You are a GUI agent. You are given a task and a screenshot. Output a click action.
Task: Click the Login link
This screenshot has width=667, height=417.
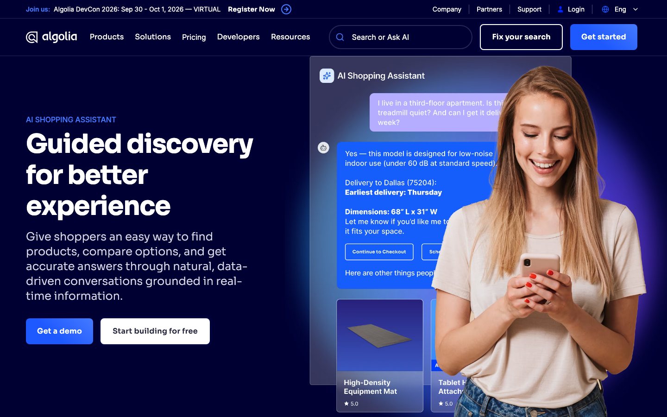pyautogui.click(x=576, y=9)
